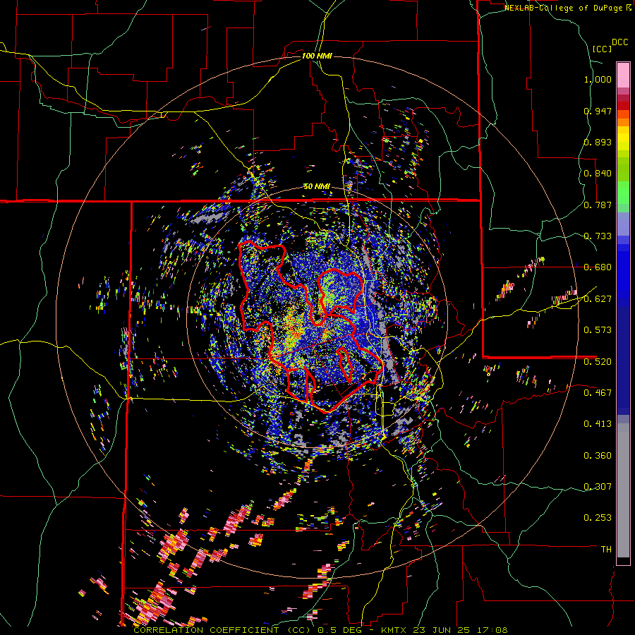Pick the lavender color bar segment
The width and height of the screenshot is (635, 635).
(623, 224)
